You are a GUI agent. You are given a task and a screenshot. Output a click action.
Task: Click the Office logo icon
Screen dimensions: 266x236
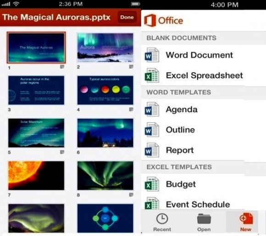[x=150, y=20]
